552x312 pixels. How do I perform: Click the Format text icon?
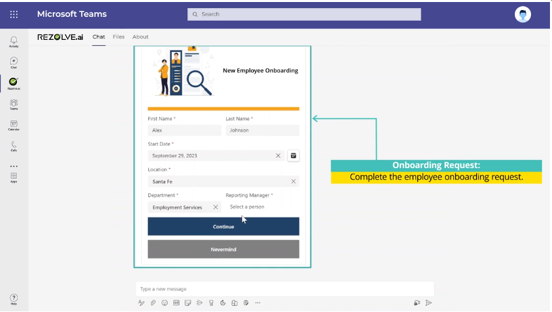pyautogui.click(x=141, y=303)
